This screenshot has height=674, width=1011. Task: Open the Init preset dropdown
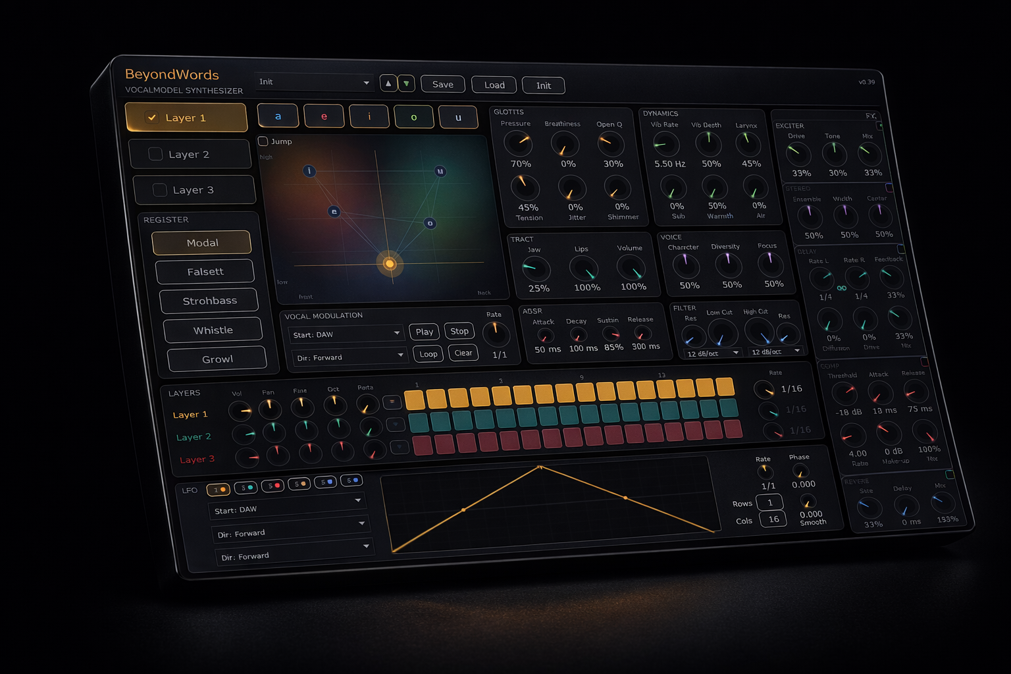pyautogui.click(x=315, y=82)
